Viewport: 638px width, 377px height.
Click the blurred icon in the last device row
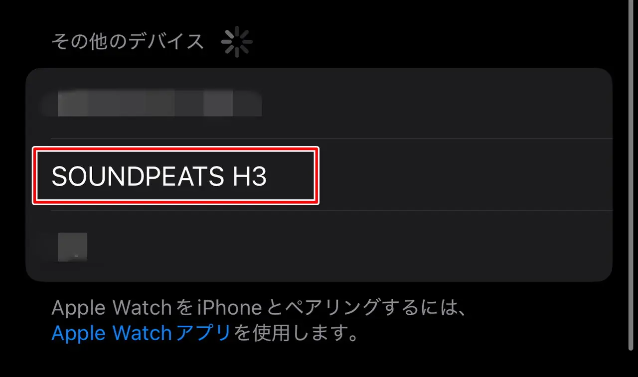[73, 247]
